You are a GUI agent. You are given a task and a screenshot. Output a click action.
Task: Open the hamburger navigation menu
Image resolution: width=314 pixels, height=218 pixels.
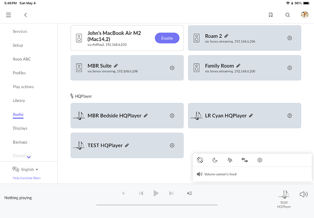click(8, 15)
